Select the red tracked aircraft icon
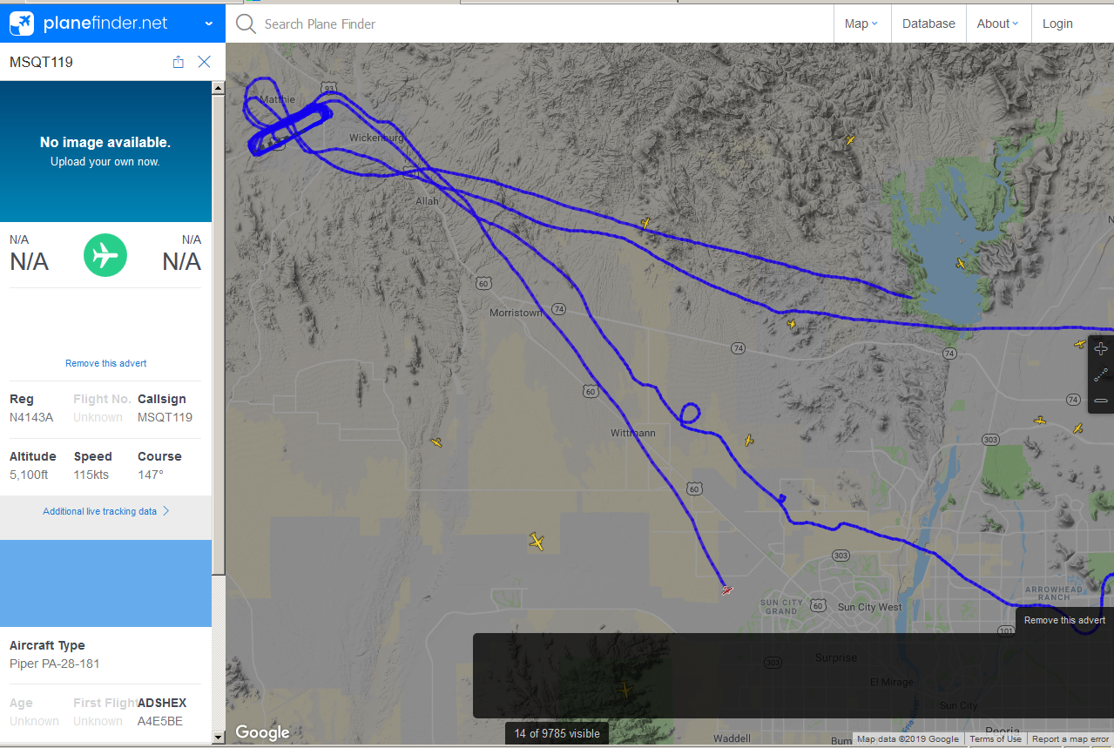 (x=727, y=590)
